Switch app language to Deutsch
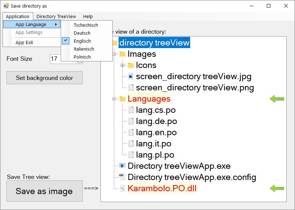 click(x=82, y=33)
